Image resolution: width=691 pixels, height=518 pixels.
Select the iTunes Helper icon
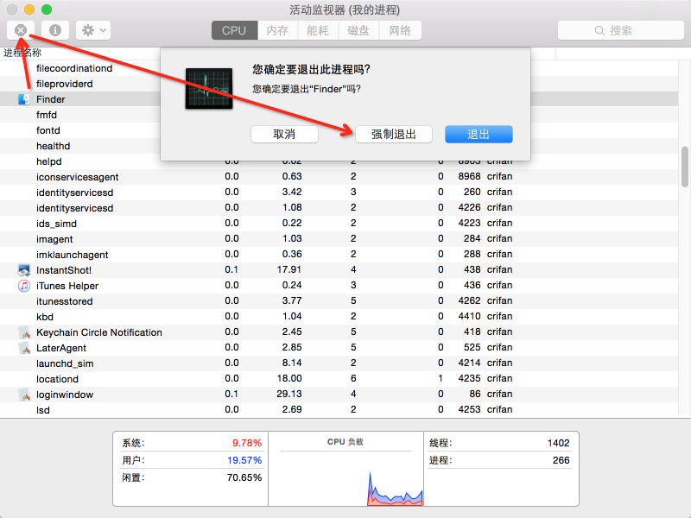point(24,286)
